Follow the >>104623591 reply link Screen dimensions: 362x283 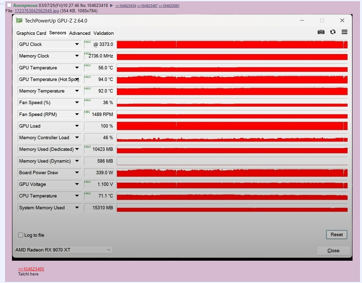pyautogui.click(x=169, y=6)
